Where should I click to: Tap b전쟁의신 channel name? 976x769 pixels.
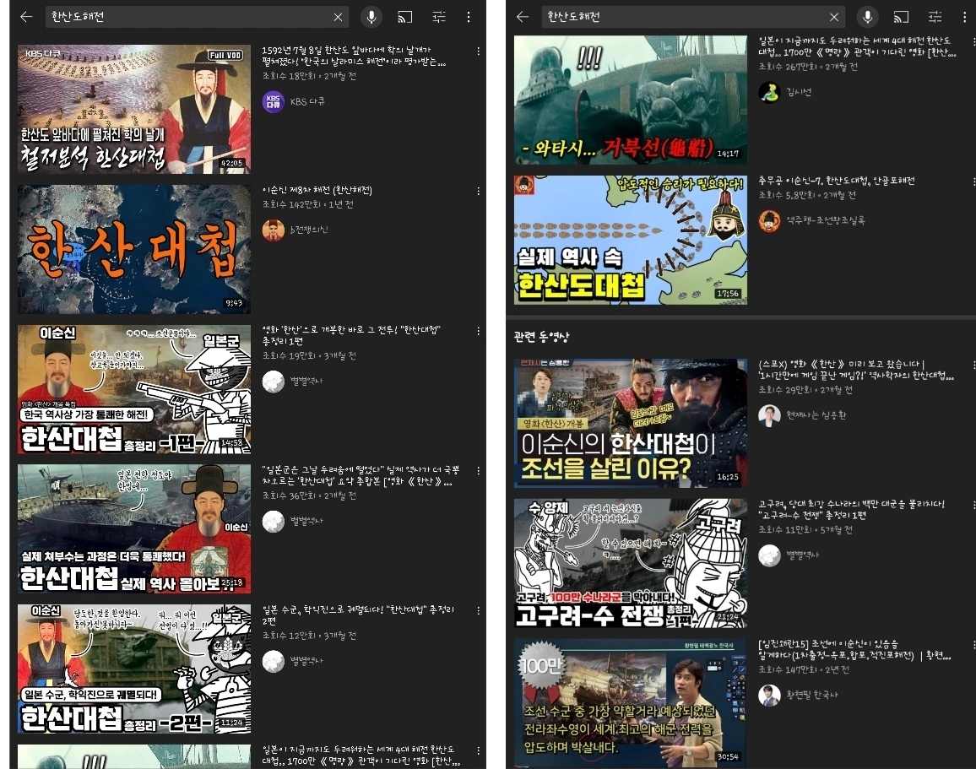click(x=309, y=230)
